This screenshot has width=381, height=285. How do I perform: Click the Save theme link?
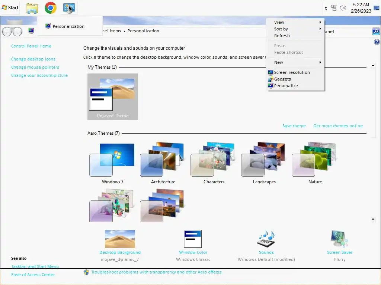[294, 126]
